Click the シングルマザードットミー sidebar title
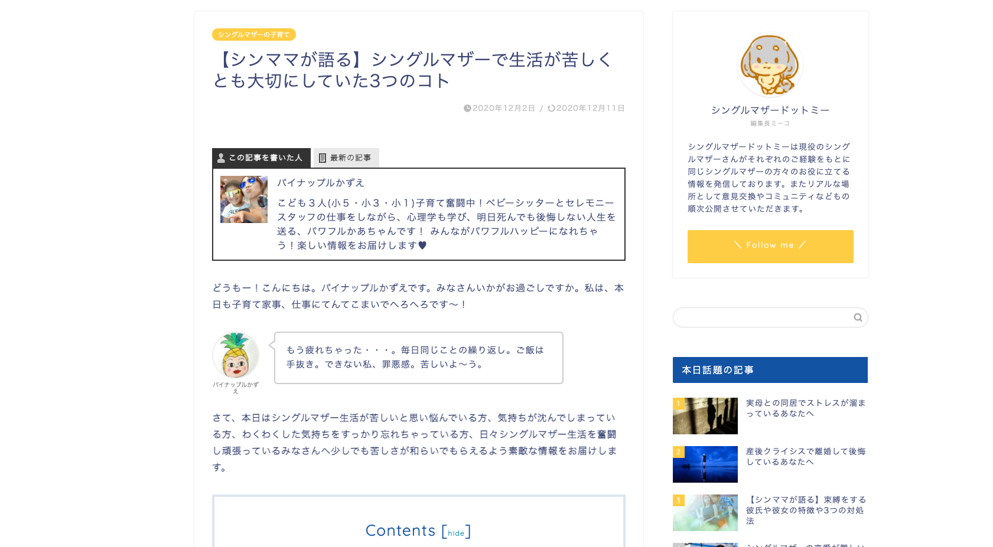993x547 pixels. tap(770, 110)
